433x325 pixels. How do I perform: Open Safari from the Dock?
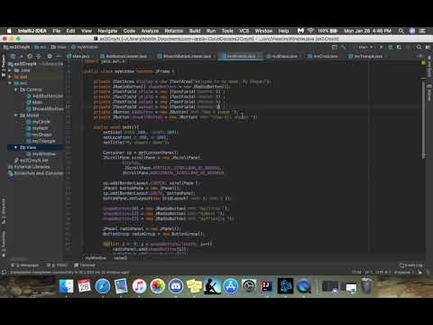tap(103, 286)
